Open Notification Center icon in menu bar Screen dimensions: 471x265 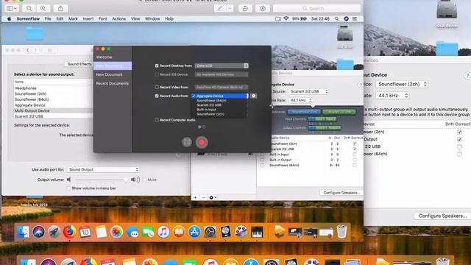pos(355,18)
